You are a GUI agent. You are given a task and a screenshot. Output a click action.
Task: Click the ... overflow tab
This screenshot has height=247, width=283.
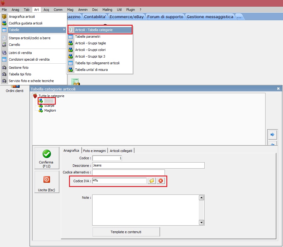[x=239, y=17]
